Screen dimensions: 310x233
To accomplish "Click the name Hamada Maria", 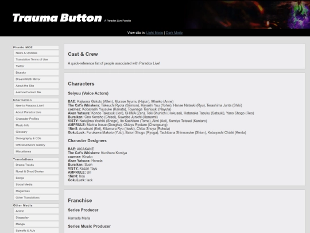I will (79, 218).
